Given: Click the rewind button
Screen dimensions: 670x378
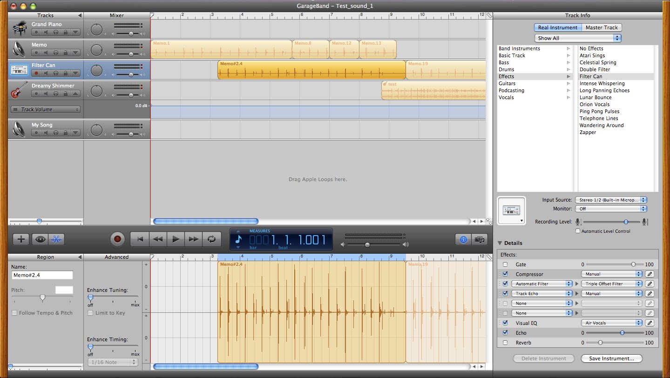Looking at the screenshot, I should [x=157, y=239].
